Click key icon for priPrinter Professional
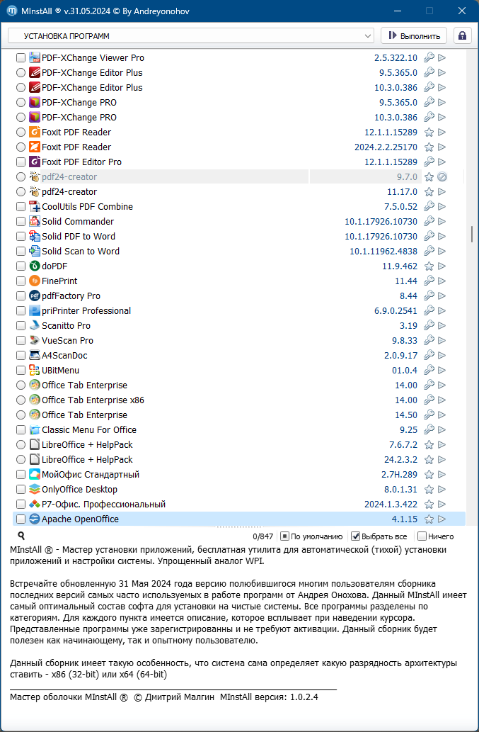The height and width of the screenshot is (732, 479). (429, 310)
